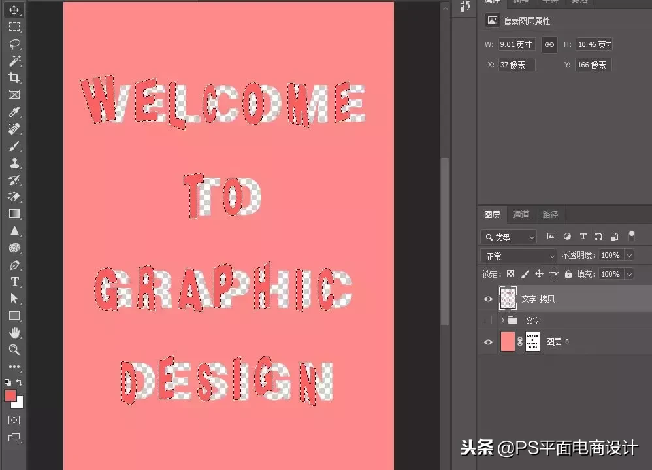Screen dimensions: 652x470
Task: Toggle lock transparent pixels
Action: pyautogui.click(x=510, y=274)
